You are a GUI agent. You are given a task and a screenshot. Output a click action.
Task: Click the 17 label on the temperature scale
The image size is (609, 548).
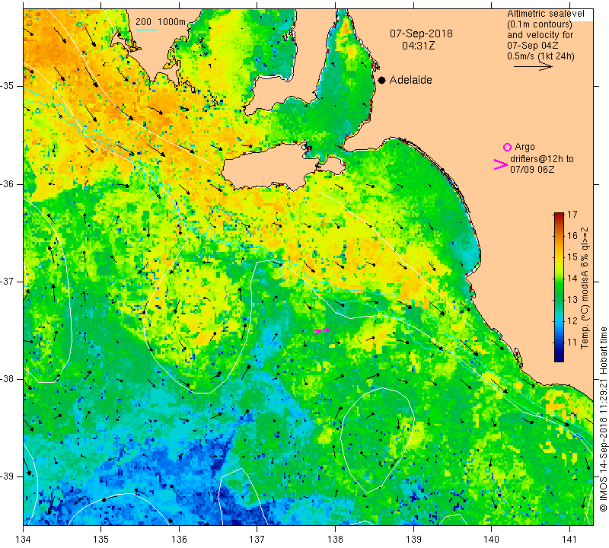tap(572, 214)
